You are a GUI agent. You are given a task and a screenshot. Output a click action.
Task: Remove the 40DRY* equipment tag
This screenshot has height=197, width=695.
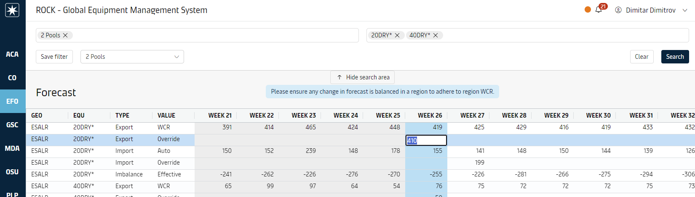(436, 35)
